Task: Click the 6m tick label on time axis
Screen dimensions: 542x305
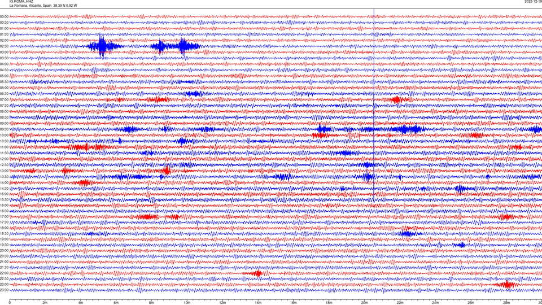Action: tap(116, 303)
